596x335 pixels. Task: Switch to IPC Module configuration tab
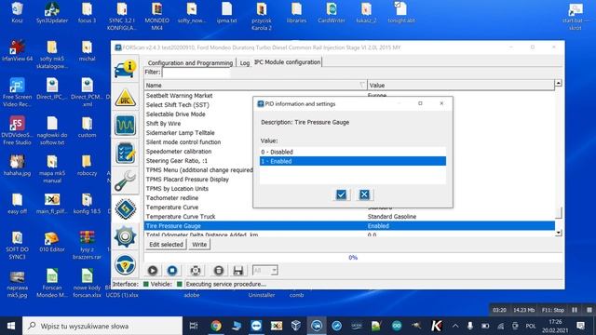288,62
